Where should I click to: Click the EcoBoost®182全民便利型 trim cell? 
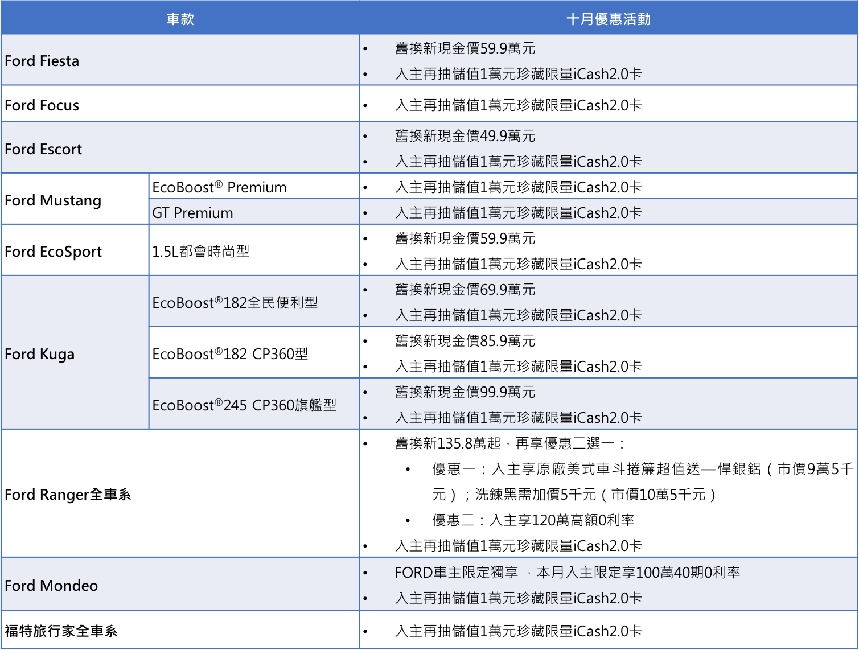pyautogui.click(x=254, y=302)
